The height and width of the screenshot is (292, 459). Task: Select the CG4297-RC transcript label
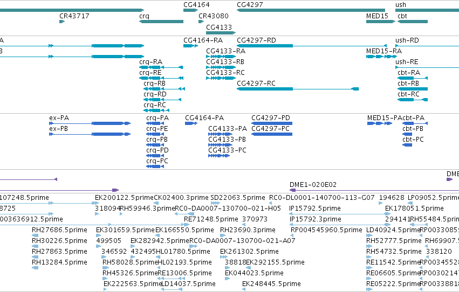pyautogui.click(x=256, y=84)
